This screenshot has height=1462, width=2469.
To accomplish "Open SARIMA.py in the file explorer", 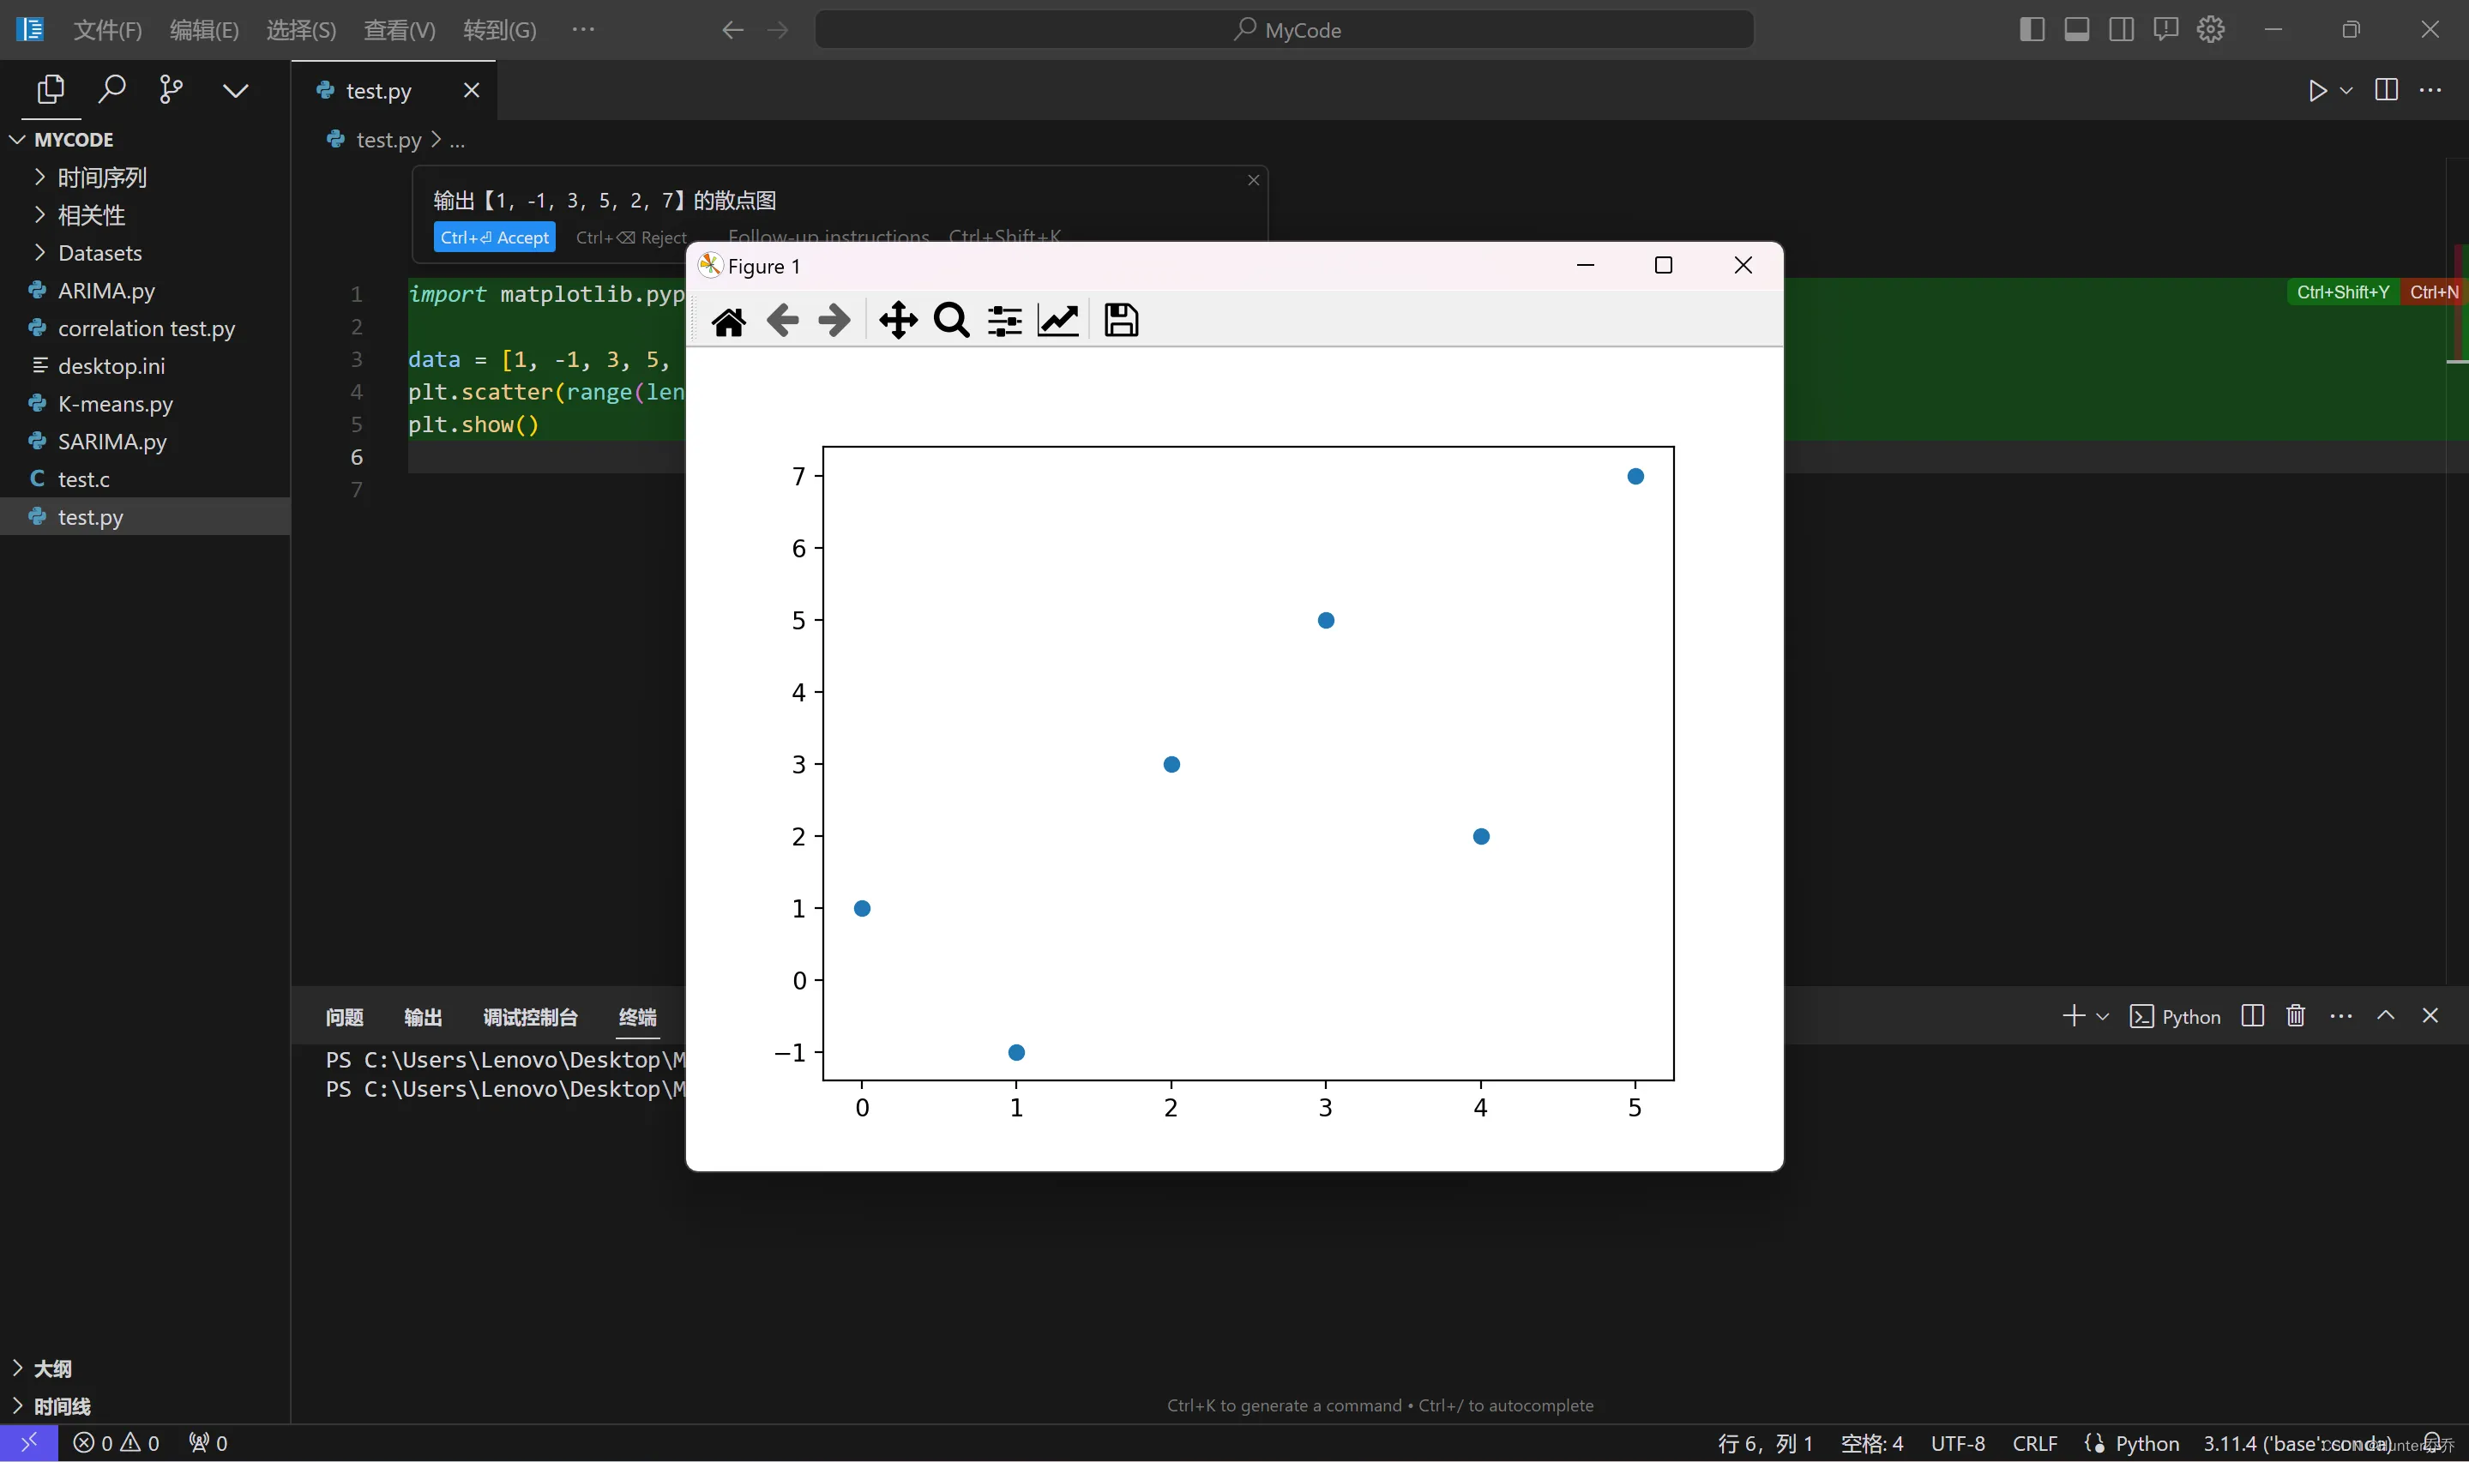I will point(111,442).
